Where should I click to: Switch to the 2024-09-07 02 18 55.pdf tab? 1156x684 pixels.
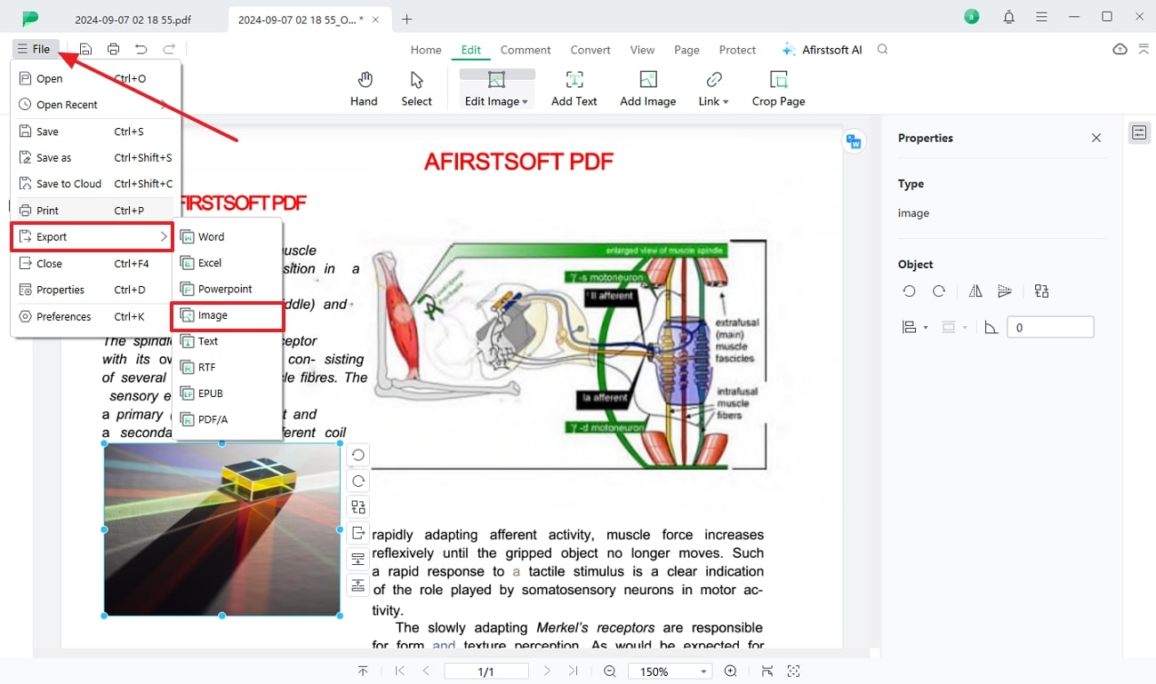tap(132, 19)
